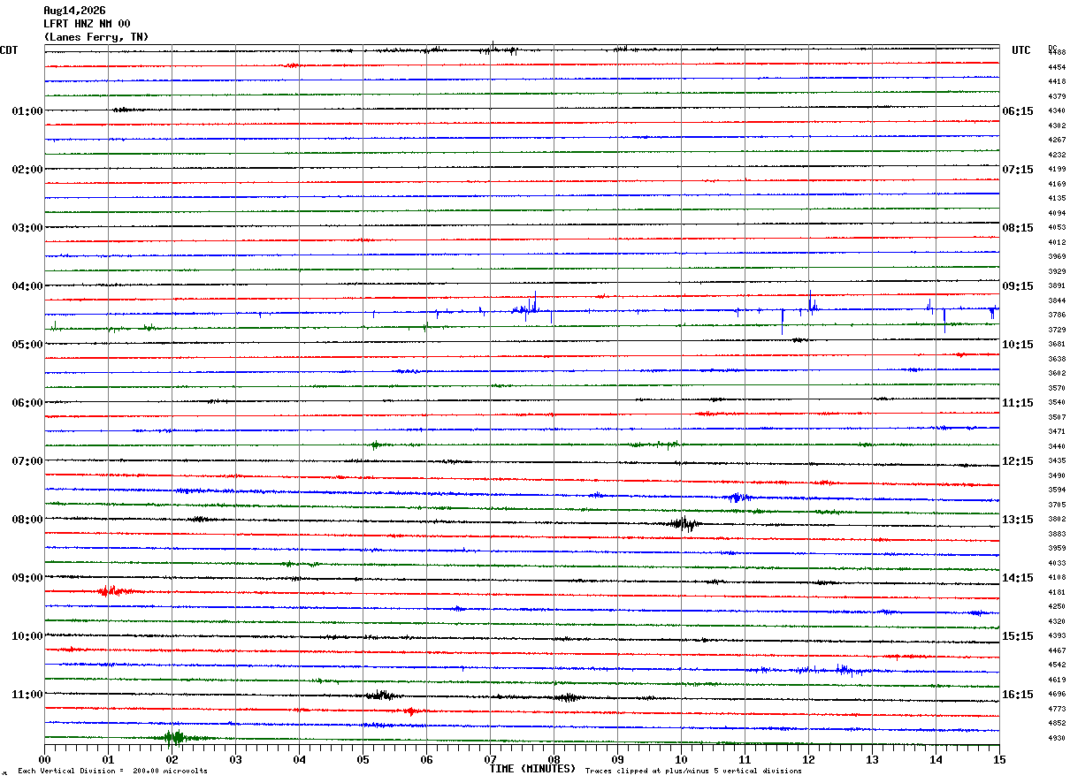The width and height of the screenshot is (1070, 783).
Task: Click the DC offset value 4930
Action: click(1057, 738)
